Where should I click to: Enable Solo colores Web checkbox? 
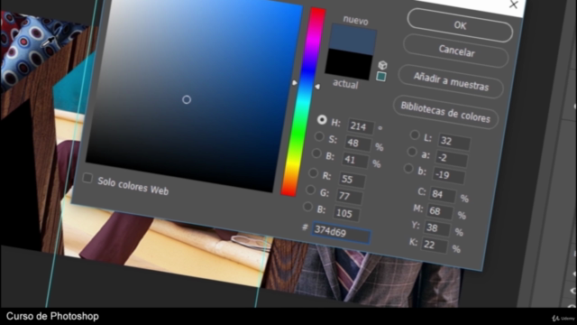click(87, 179)
